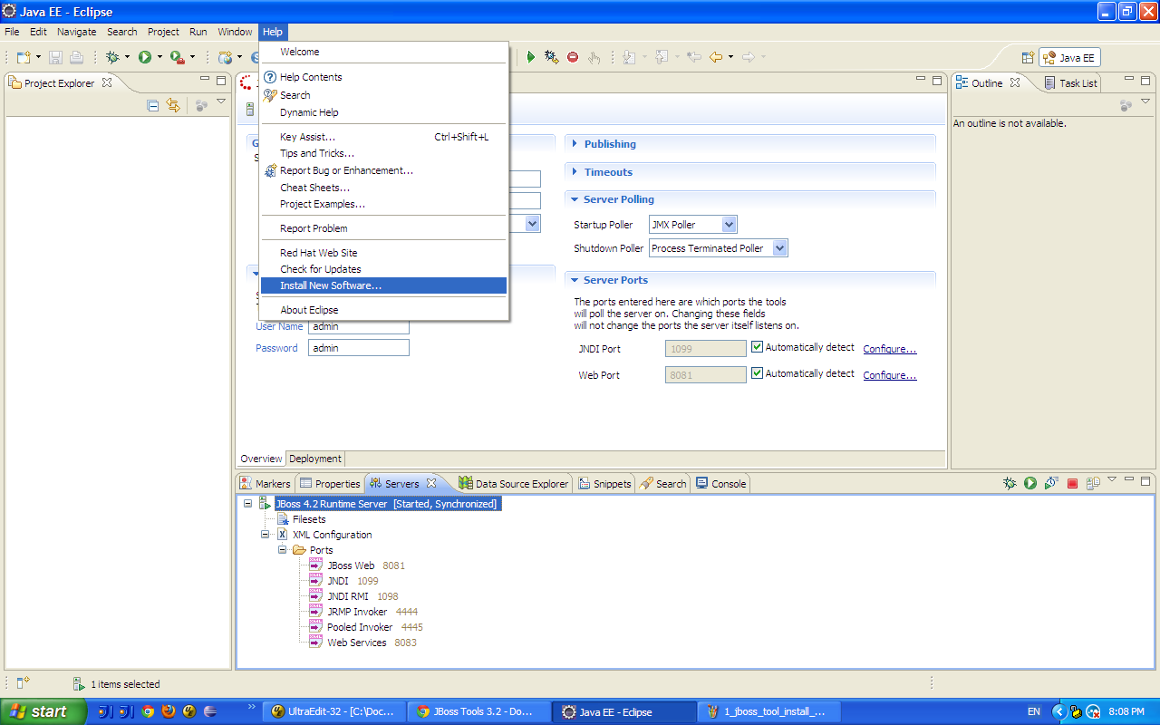Screen dimensions: 1160x725
Task: Select the Java EE perspective button
Action: point(1069,56)
